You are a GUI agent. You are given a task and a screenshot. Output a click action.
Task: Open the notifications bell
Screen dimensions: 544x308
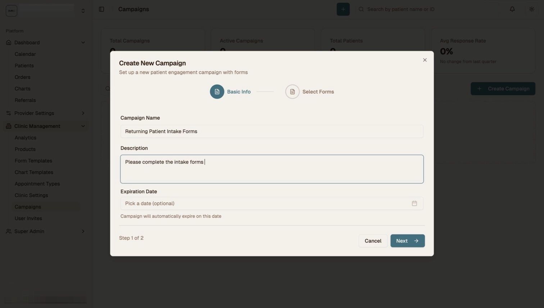tap(512, 9)
